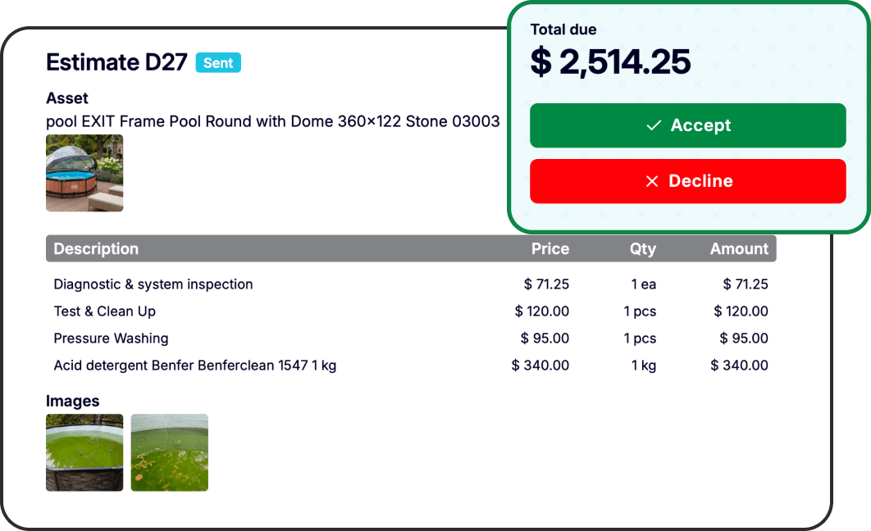
Task: Open the first green pool image
Action: pyautogui.click(x=84, y=452)
